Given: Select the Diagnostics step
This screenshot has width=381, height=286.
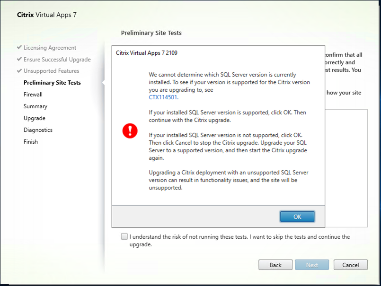Looking at the screenshot, I should click(x=38, y=130).
